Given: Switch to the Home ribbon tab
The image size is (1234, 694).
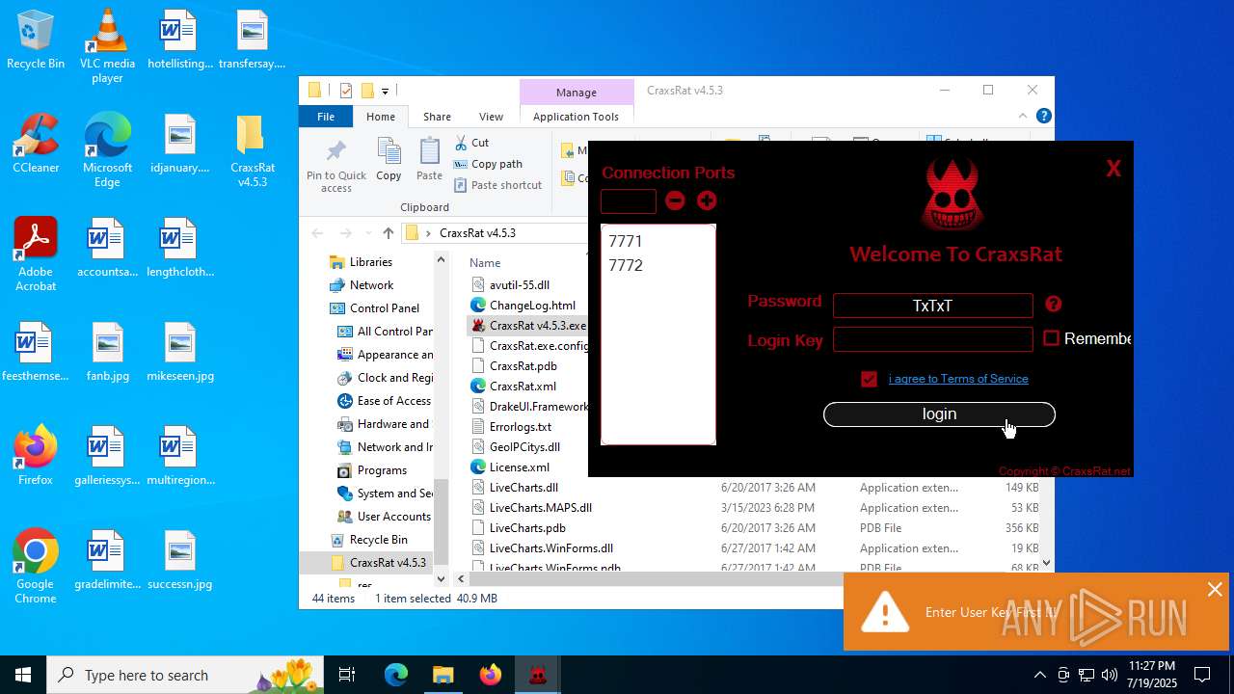Looking at the screenshot, I should 381,117.
